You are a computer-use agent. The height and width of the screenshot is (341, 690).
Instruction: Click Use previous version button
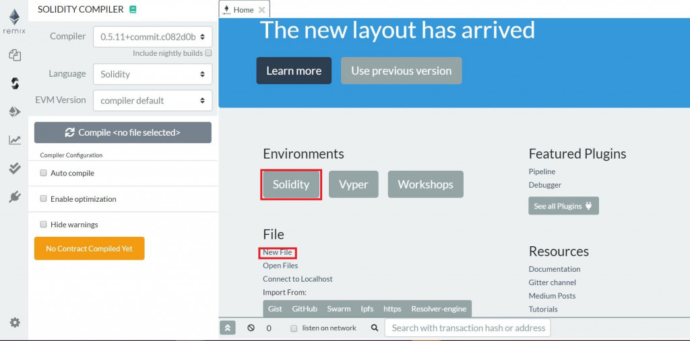[x=402, y=71]
